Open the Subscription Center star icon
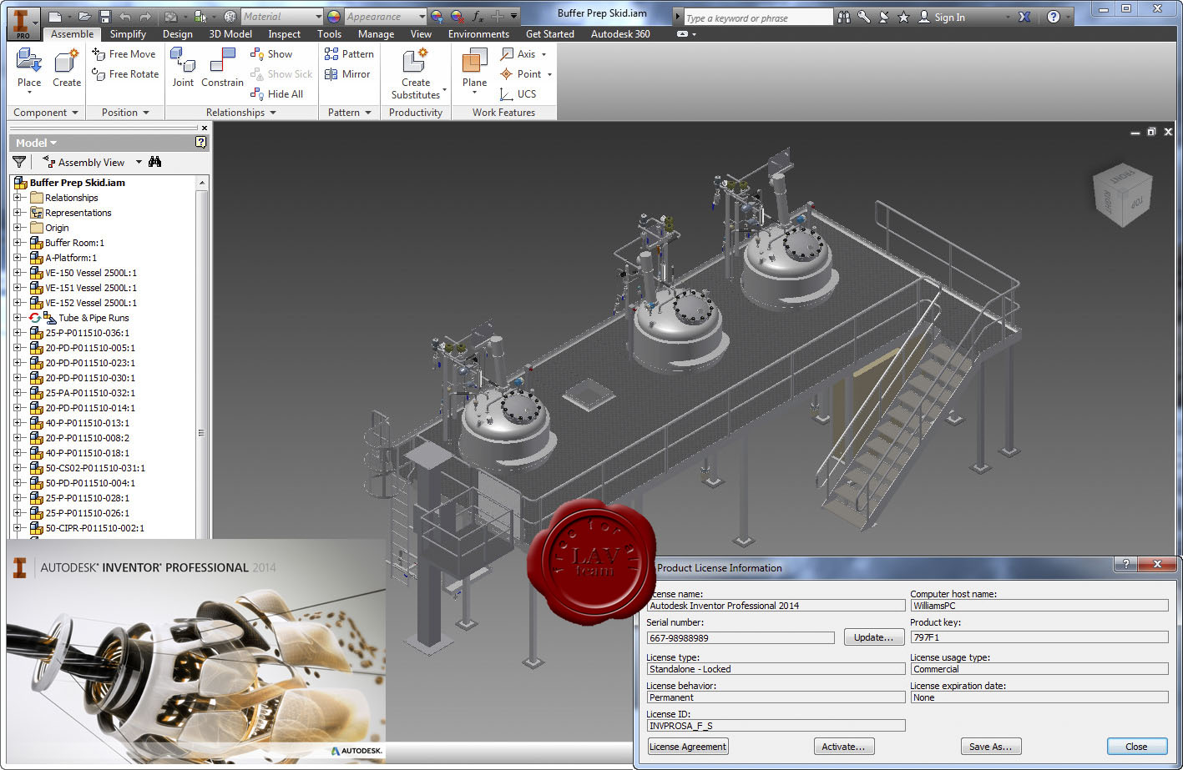The width and height of the screenshot is (1183, 770). point(903,17)
